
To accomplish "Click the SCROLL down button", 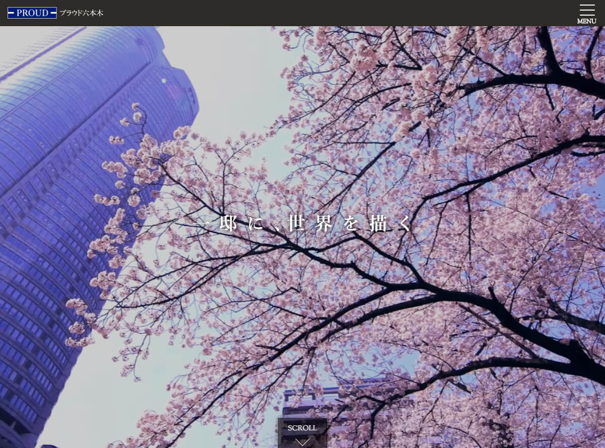I will pos(302,433).
